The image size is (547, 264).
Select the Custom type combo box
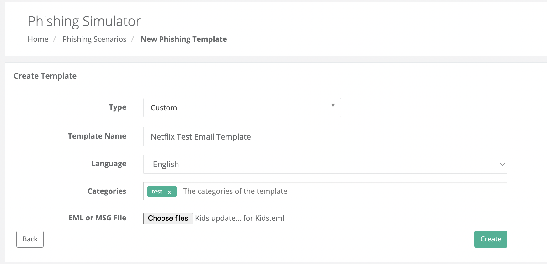242,108
